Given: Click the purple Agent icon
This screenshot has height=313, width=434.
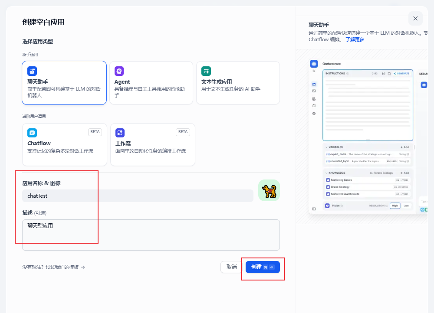Looking at the screenshot, I should point(119,71).
